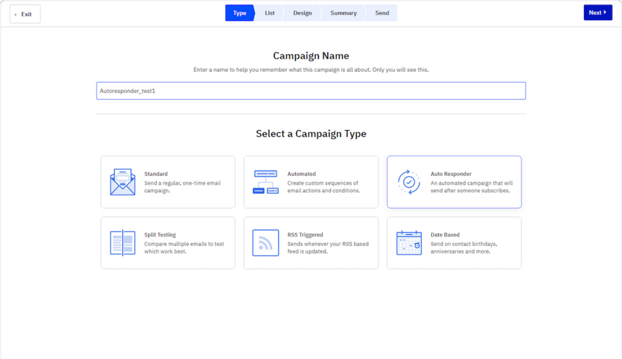The image size is (622, 359).
Task: Click the Auto Responder circular checkmark icon
Action: tap(409, 182)
